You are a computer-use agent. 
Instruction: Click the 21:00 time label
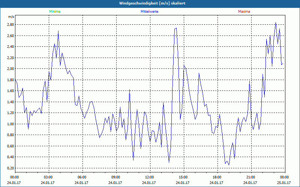pyautogui.click(x=251, y=177)
